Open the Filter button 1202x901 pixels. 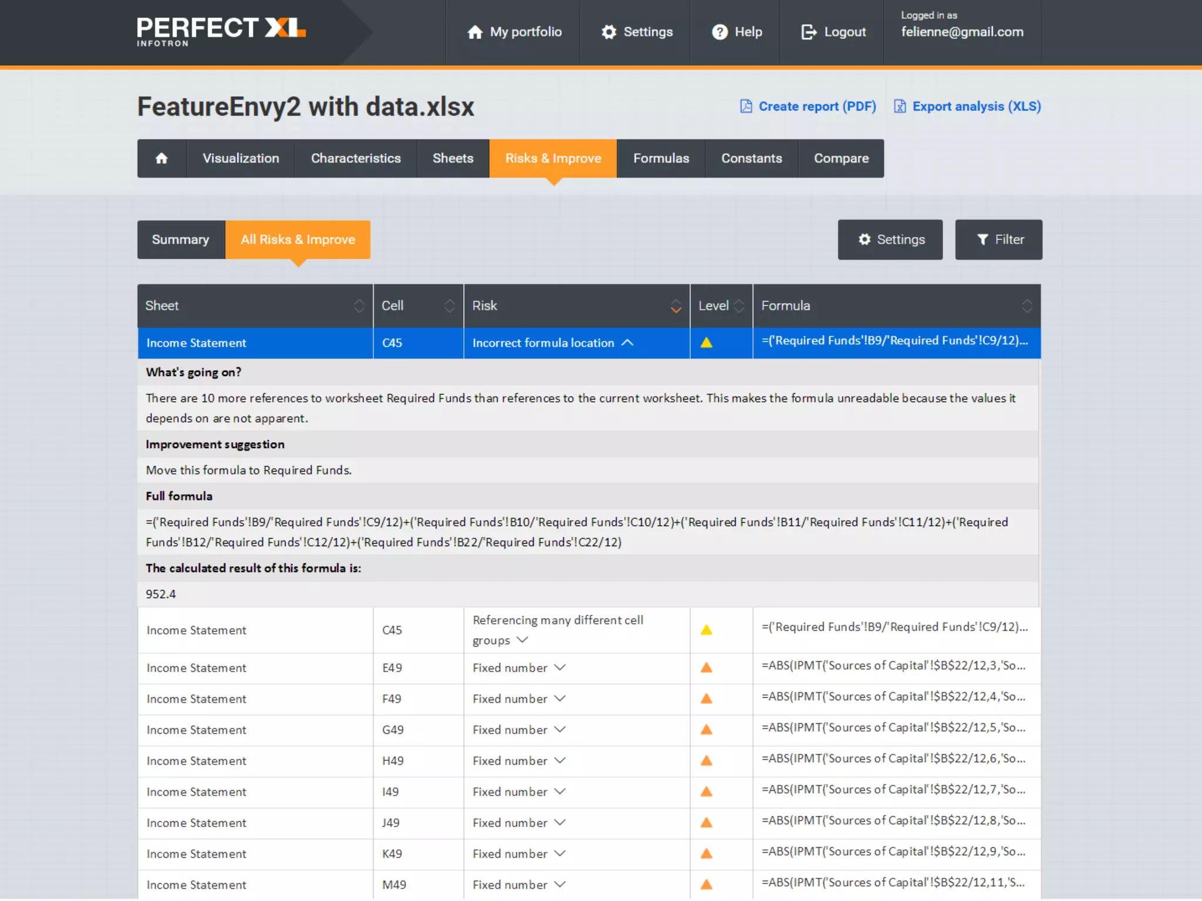pos(998,239)
